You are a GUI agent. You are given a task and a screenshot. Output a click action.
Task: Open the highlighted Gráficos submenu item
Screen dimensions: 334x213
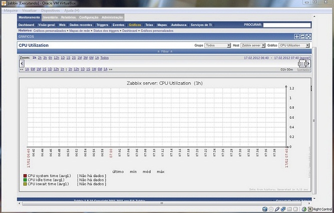coord(135,25)
